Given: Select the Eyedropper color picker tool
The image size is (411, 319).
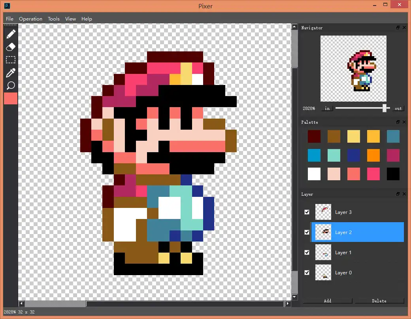Looking at the screenshot, I should [11, 73].
